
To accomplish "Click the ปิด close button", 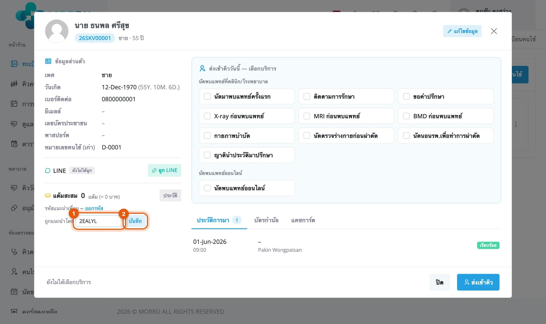I will click(x=440, y=282).
